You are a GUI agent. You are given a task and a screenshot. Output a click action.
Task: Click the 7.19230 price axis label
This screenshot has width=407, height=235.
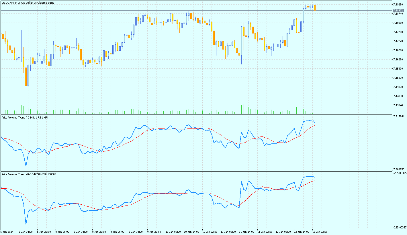point(398,5)
